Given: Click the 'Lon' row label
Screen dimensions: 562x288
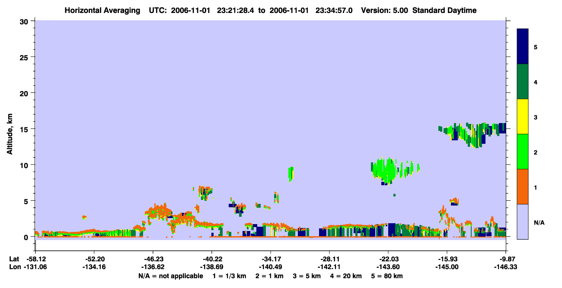Looking at the screenshot, I should tap(14, 267).
